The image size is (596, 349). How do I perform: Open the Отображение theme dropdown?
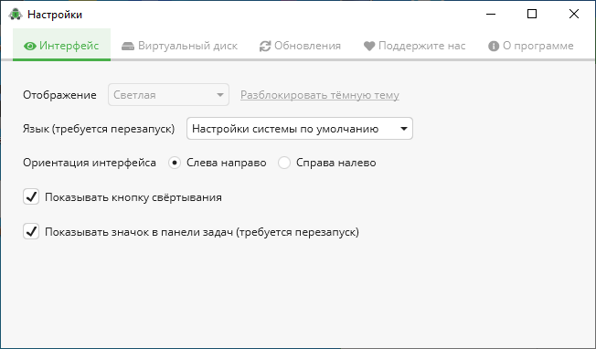point(168,95)
